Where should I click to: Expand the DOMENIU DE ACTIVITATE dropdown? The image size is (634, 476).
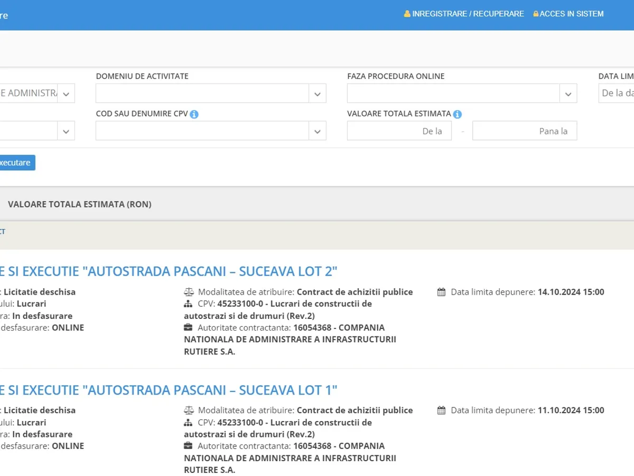[x=317, y=94]
